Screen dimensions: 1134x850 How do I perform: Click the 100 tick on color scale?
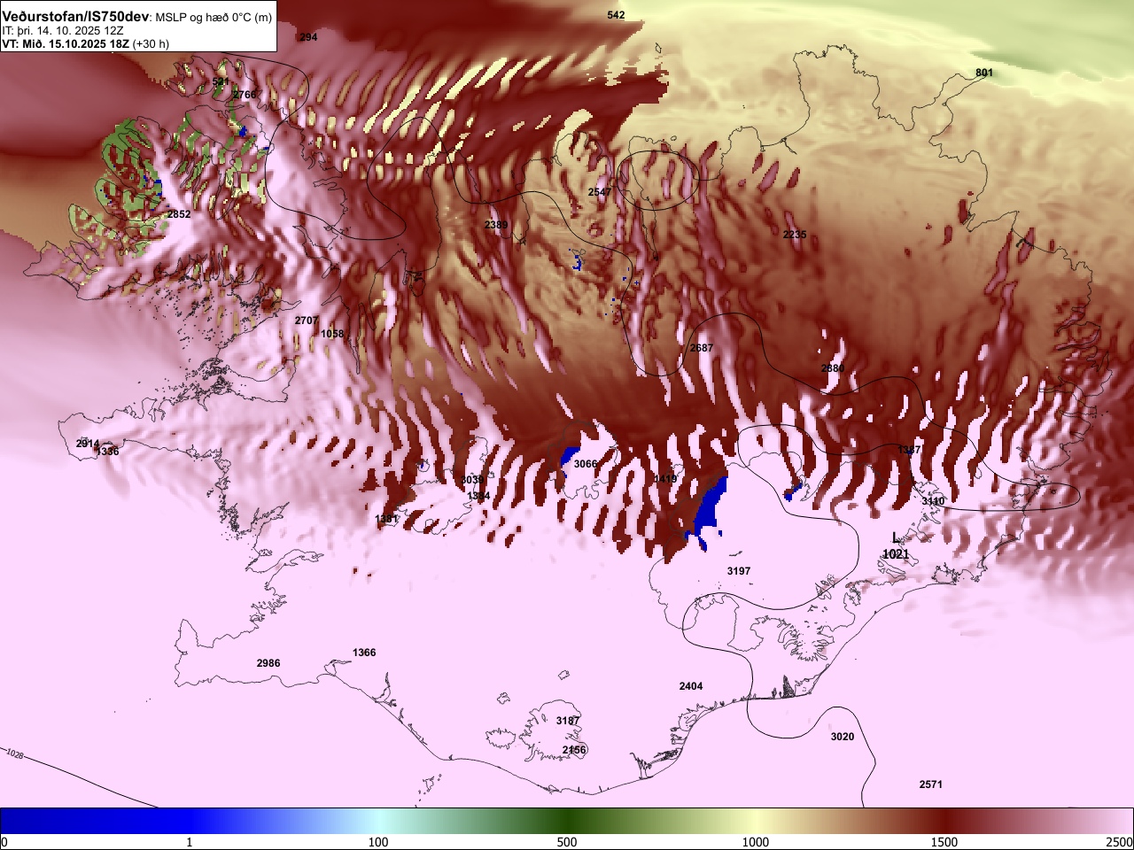(378, 841)
